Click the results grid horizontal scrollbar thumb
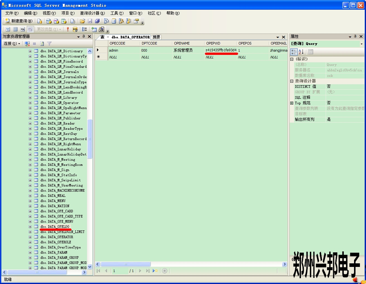The width and height of the screenshot is (366, 284). tap(126, 264)
